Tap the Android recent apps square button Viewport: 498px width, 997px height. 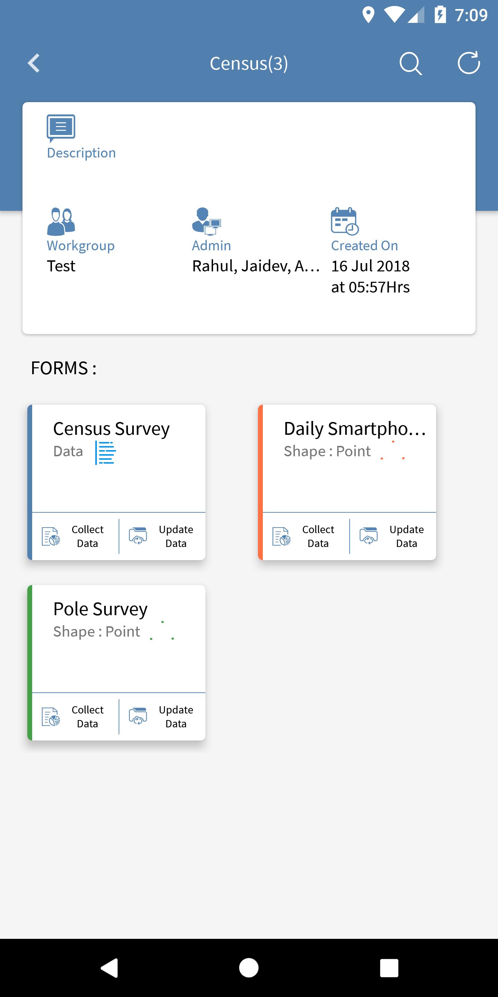click(389, 968)
